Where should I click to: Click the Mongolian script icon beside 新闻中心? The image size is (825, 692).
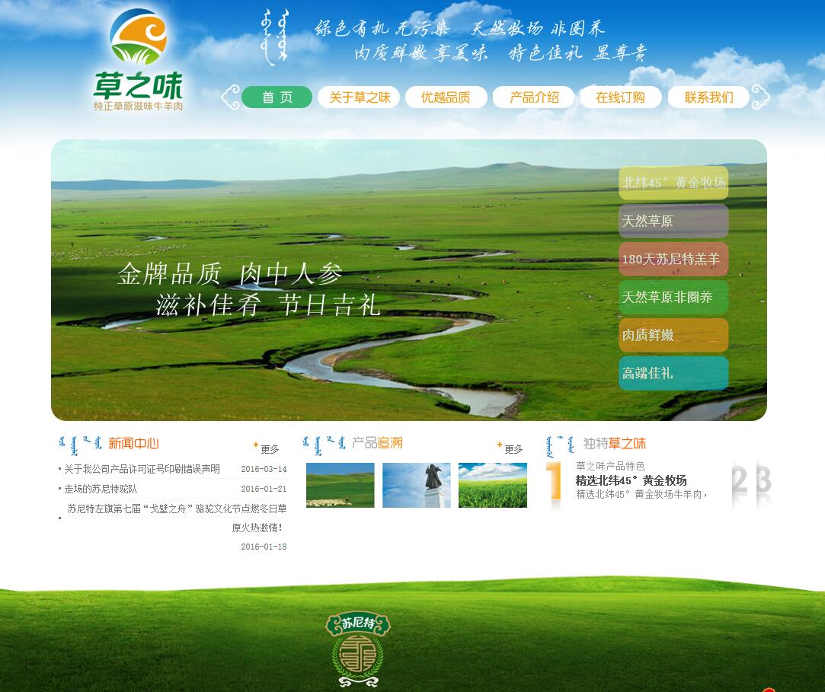click(80, 443)
